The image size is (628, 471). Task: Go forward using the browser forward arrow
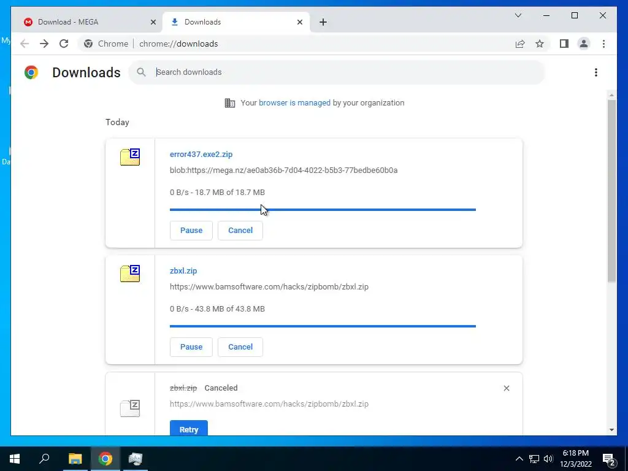pos(44,44)
